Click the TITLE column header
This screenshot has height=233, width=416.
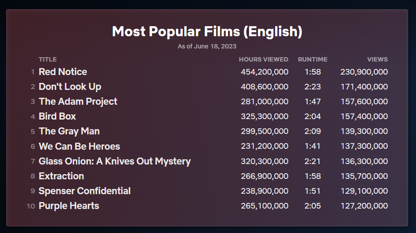click(x=48, y=59)
